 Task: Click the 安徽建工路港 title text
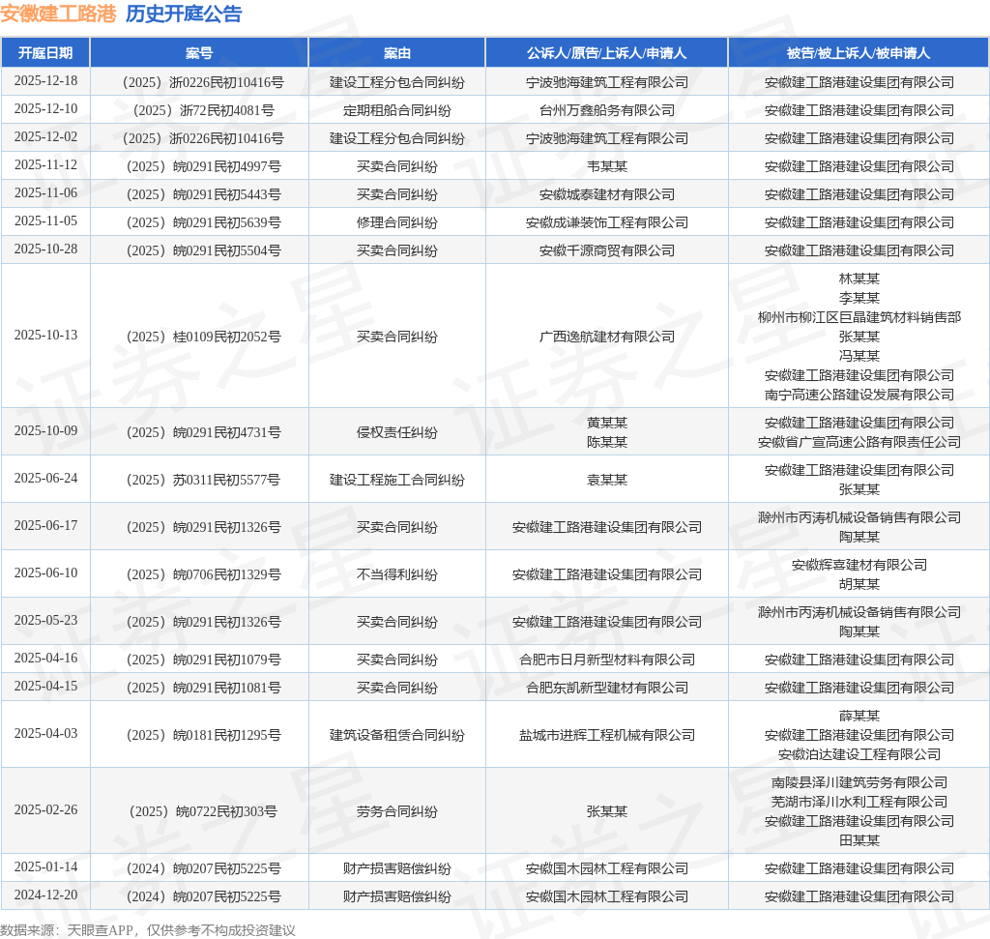tap(58, 14)
